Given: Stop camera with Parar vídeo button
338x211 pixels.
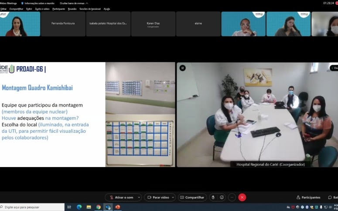Looking at the screenshot, I should [158, 197].
